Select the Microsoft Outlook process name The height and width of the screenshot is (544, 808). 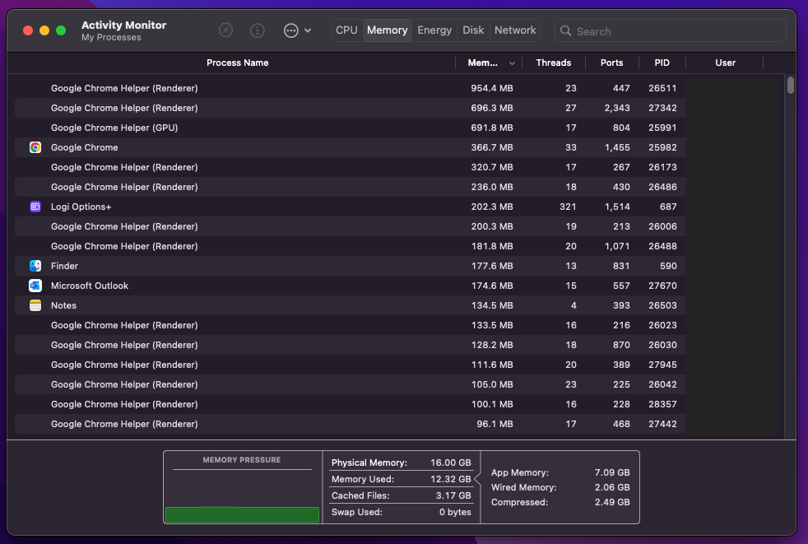[x=90, y=286]
